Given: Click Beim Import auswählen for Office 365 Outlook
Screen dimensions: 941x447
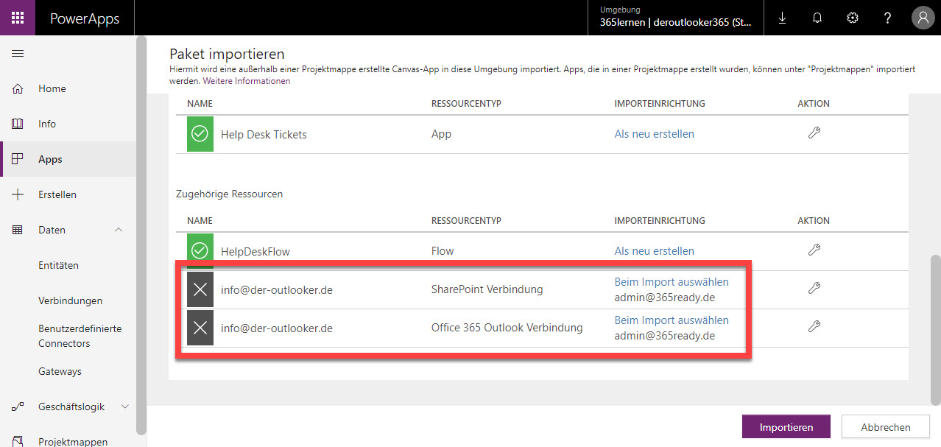Looking at the screenshot, I should tap(672, 320).
